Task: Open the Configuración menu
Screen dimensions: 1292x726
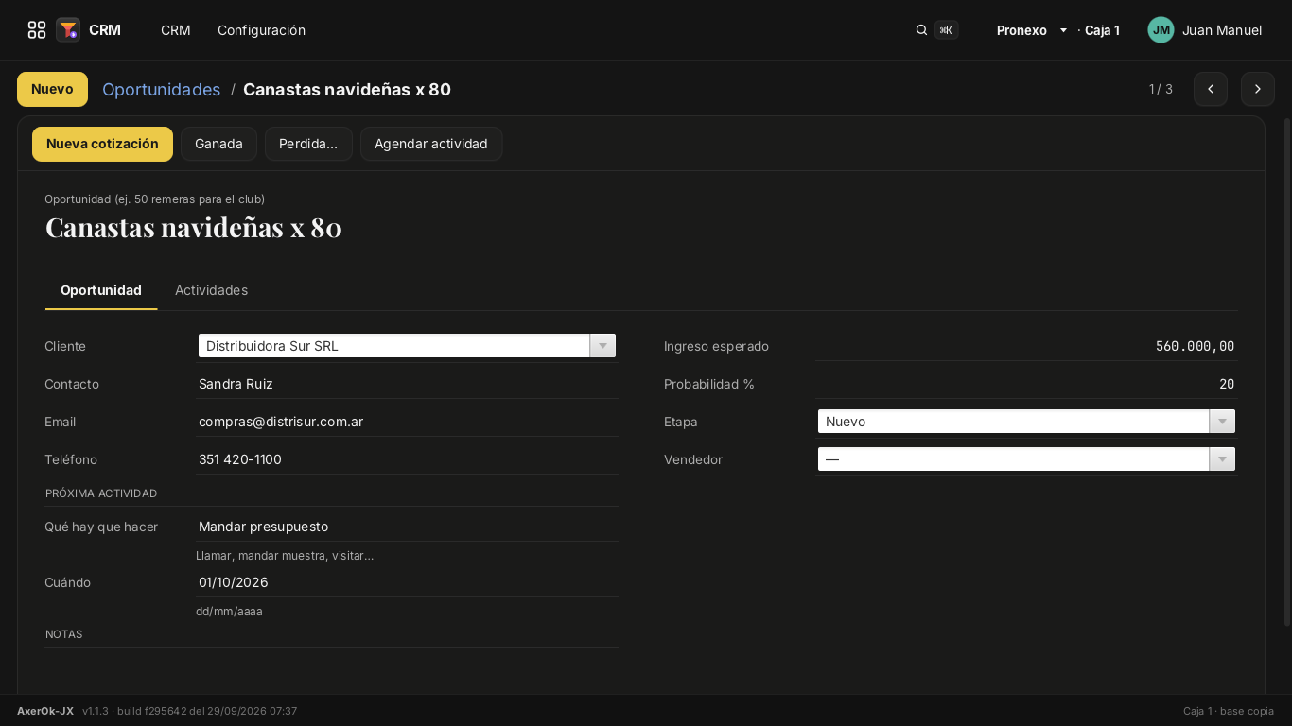Action: pos(261,30)
